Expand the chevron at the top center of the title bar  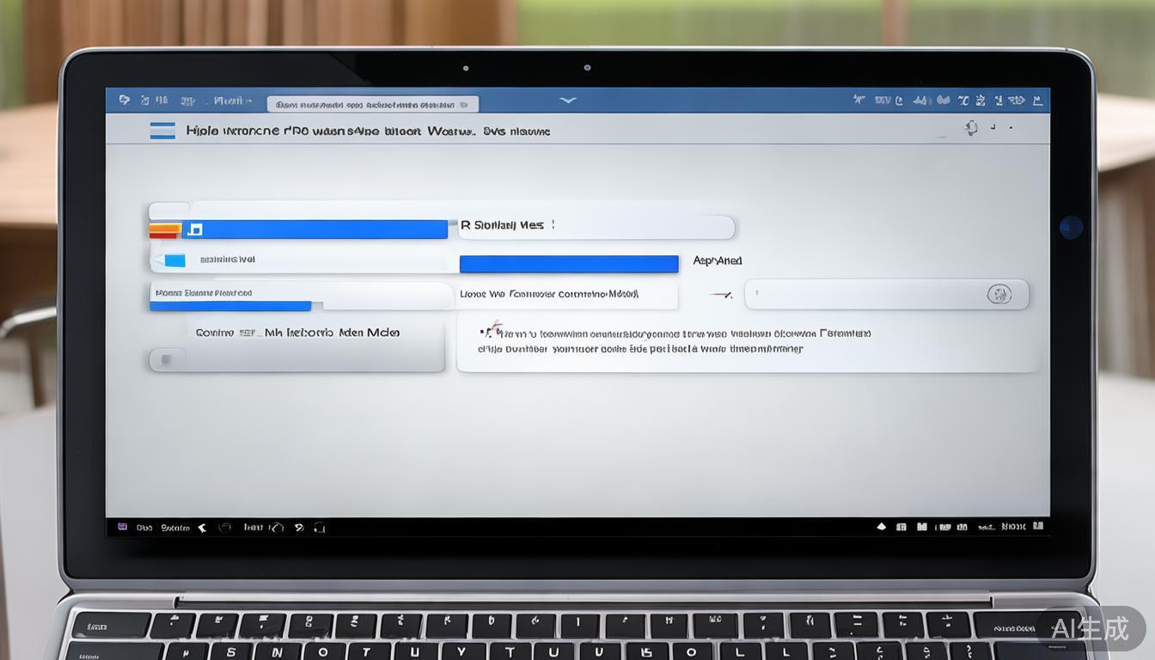(567, 101)
